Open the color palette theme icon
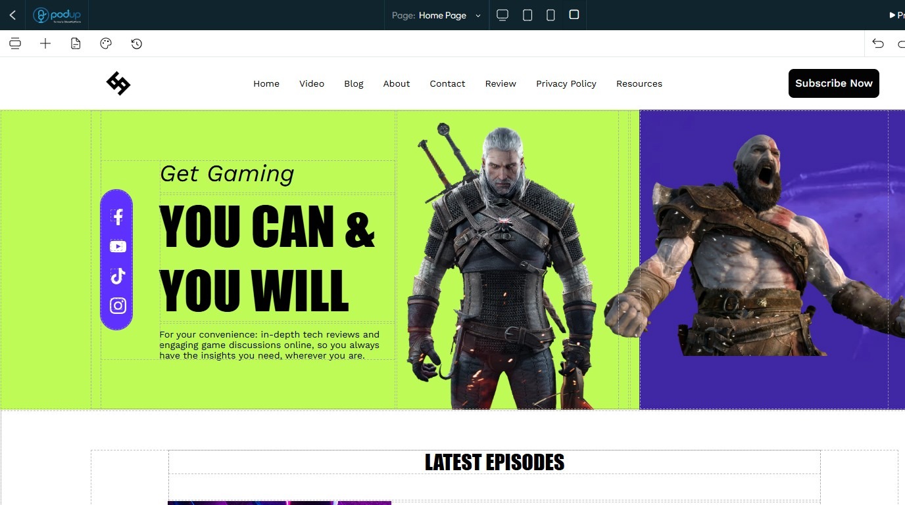The image size is (905, 505). coord(106,43)
